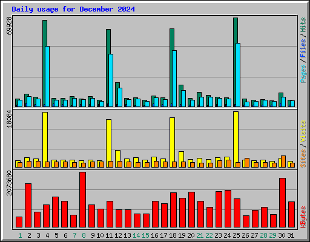The image size is (310, 242).
Task: Select the cyan files bar for day 4
Action: click(x=47, y=76)
